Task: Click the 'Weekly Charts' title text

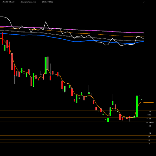Action: (x=8, y=2)
